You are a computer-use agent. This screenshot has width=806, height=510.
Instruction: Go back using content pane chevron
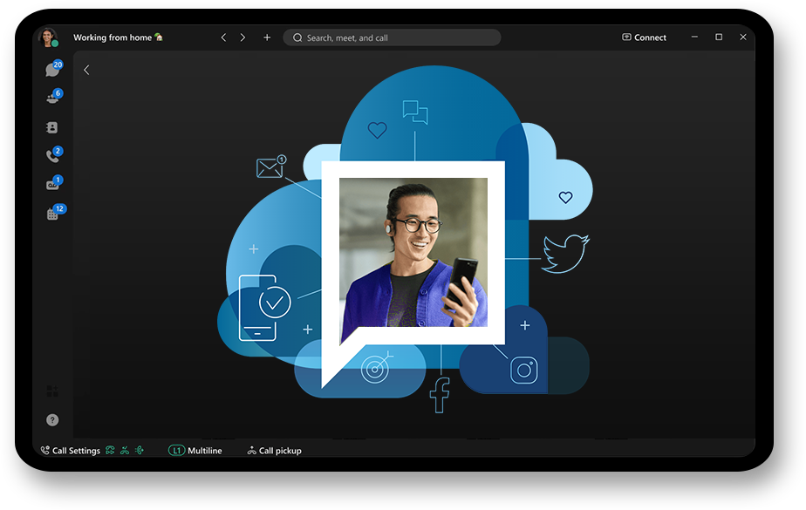pyautogui.click(x=86, y=70)
